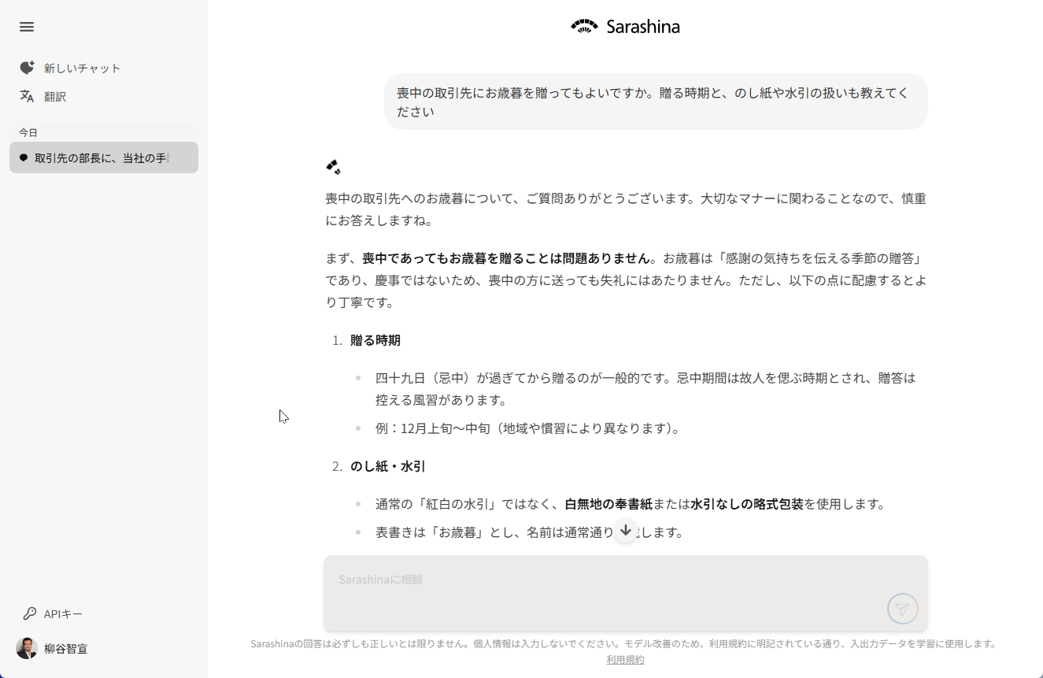This screenshot has height=678, width=1043.
Task: Click the 今日 section label in sidebar
Action: coord(28,132)
